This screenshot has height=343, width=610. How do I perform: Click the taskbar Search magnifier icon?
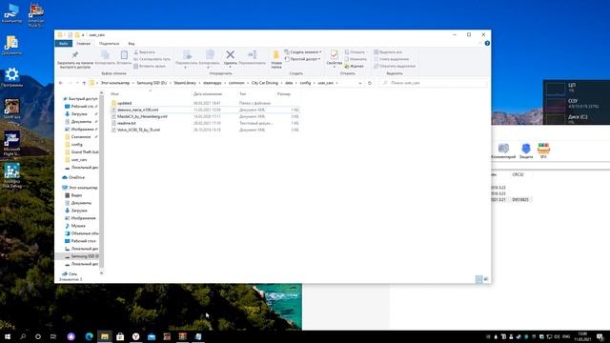(x=23, y=336)
